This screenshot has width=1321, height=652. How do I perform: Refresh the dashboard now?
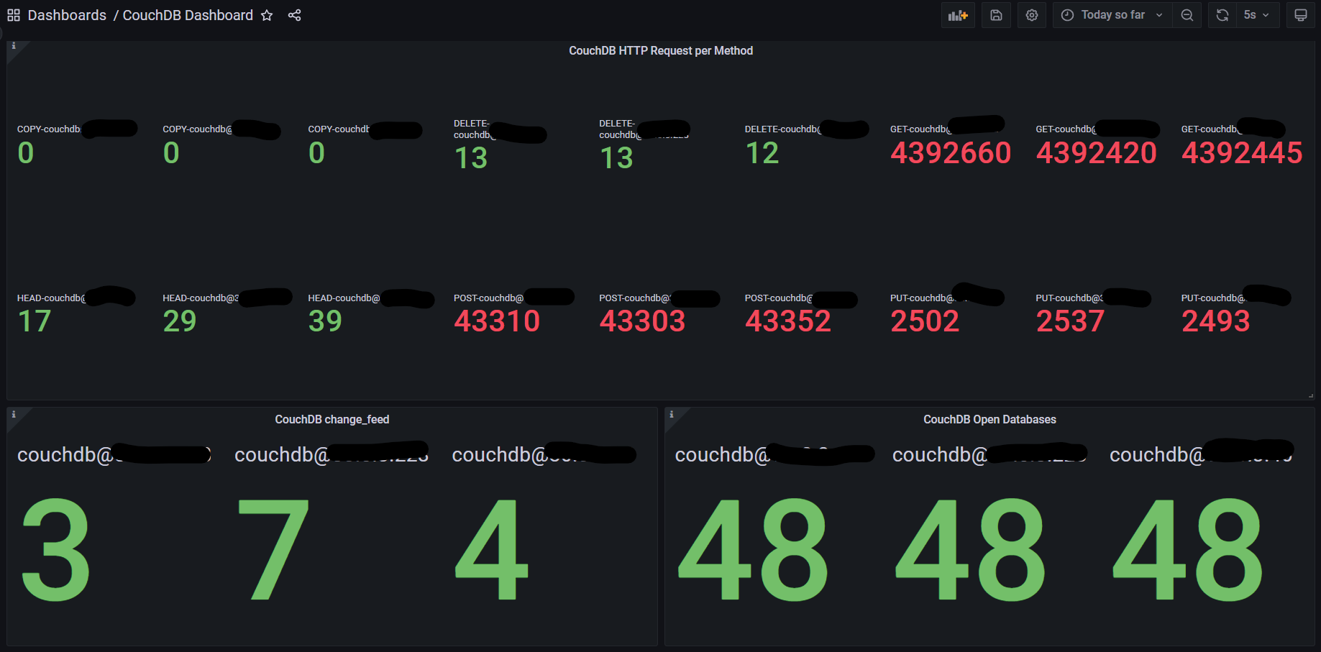1222,15
